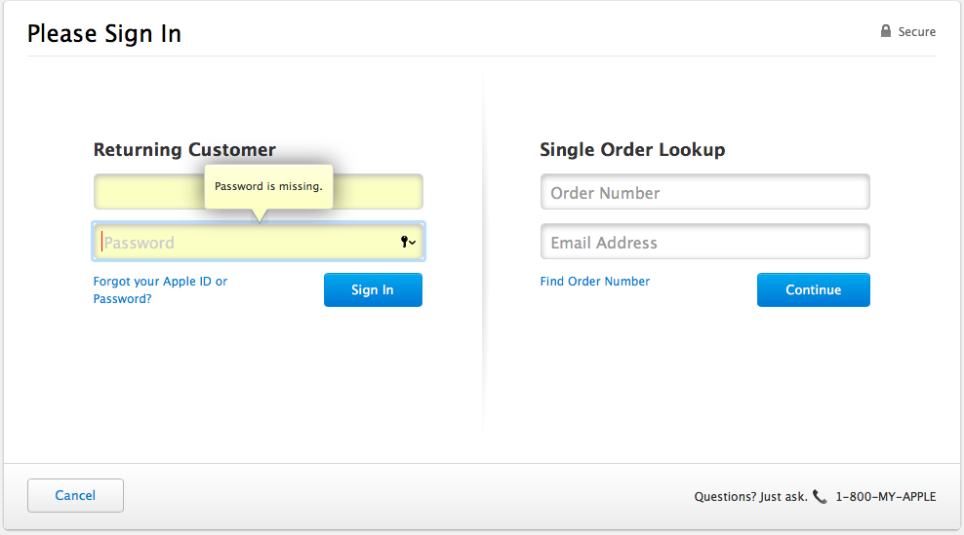Click the 'Questions? Just ask.' text
Image resolution: width=964 pixels, height=535 pixels.
coord(750,496)
